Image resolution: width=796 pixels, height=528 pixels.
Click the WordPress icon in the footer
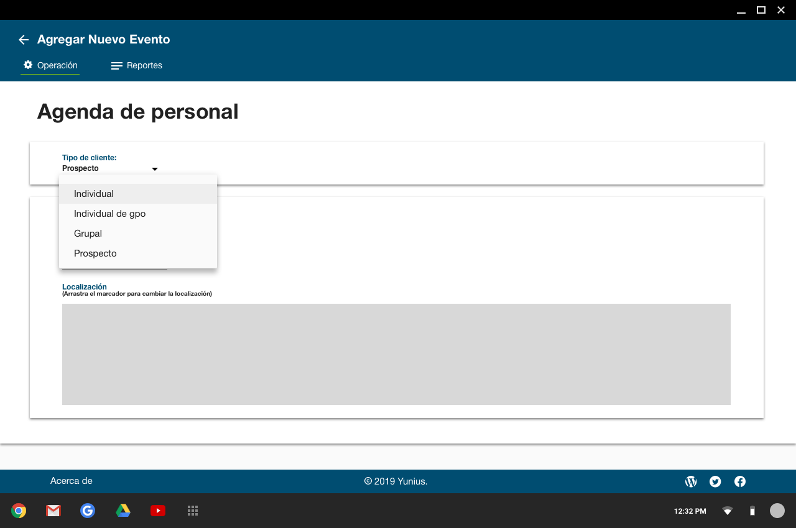(x=690, y=481)
